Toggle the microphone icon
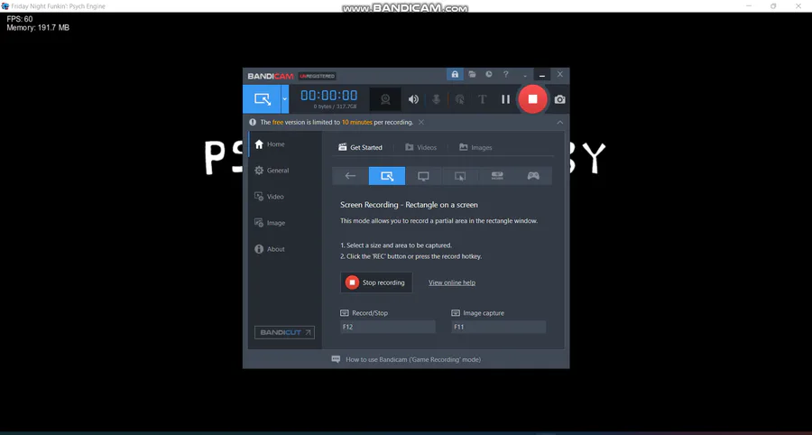The height and width of the screenshot is (435, 812). point(436,99)
